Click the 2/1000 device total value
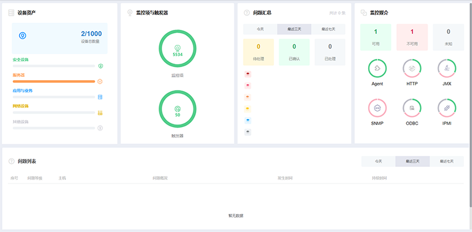This screenshot has height=232, width=472. [91, 34]
